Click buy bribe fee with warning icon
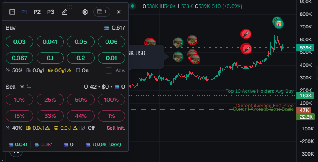318x162 pixels. [60, 70]
